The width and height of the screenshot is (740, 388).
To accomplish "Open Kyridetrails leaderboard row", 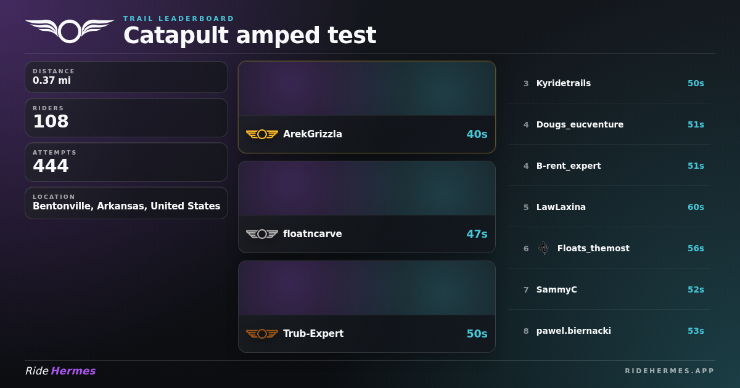I will tap(609, 83).
